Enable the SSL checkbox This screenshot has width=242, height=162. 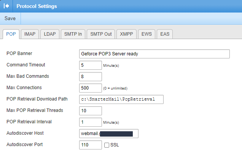107,145
